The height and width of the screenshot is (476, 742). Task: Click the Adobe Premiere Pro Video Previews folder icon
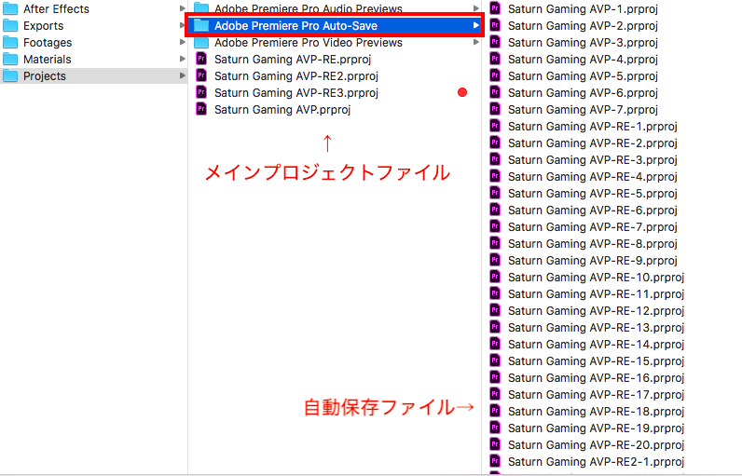201,43
